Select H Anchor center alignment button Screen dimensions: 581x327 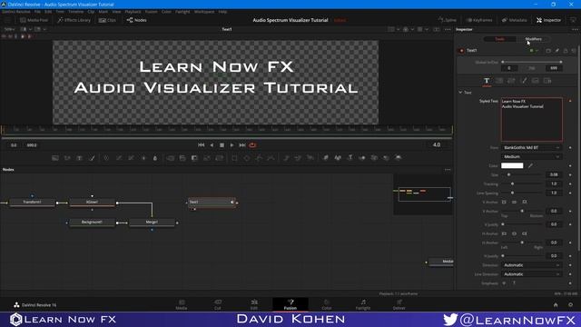pyautogui.click(x=515, y=234)
